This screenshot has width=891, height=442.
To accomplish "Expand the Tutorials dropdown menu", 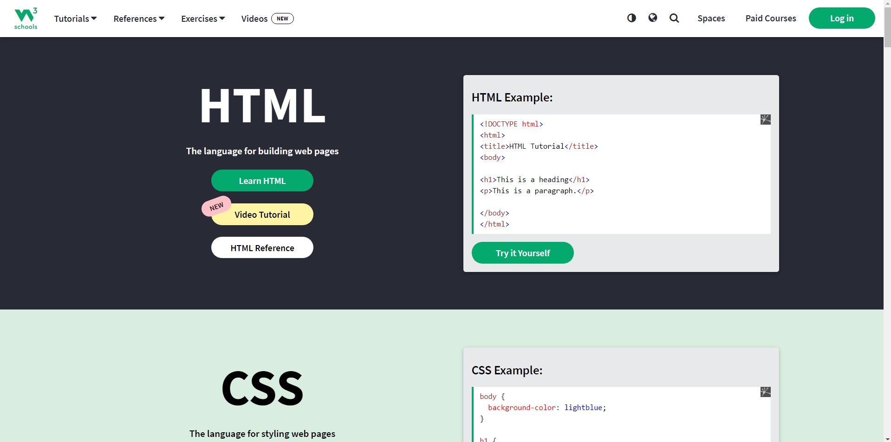I will pos(75,19).
